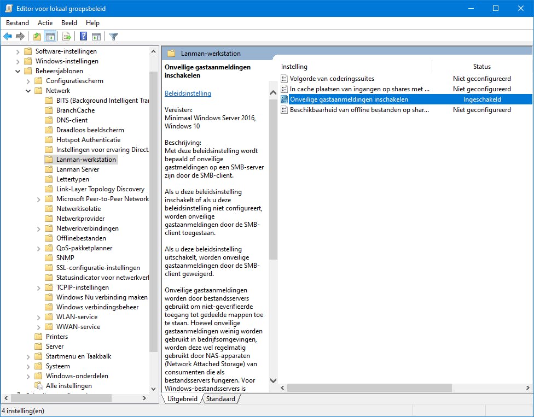The image size is (534, 417).
Task: Select Windows Nu verbinding maken tree item
Action: click(x=102, y=297)
